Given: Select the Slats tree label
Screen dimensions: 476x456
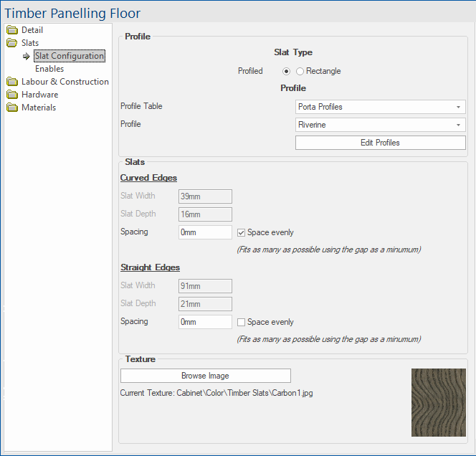Looking at the screenshot, I should 30,43.
